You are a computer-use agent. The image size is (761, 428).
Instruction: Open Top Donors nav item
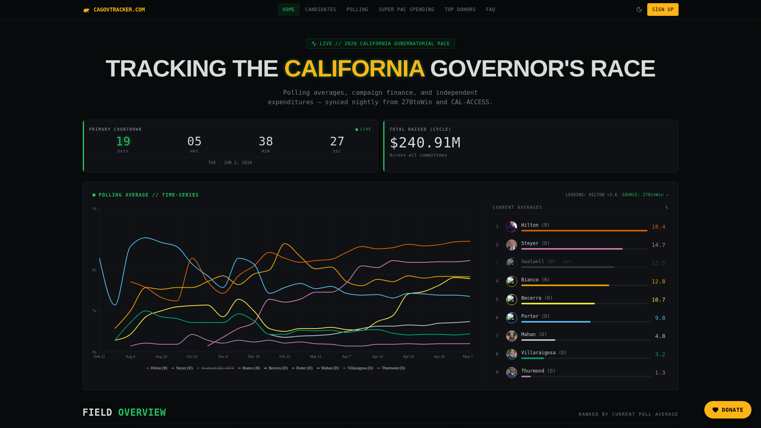[x=460, y=10]
